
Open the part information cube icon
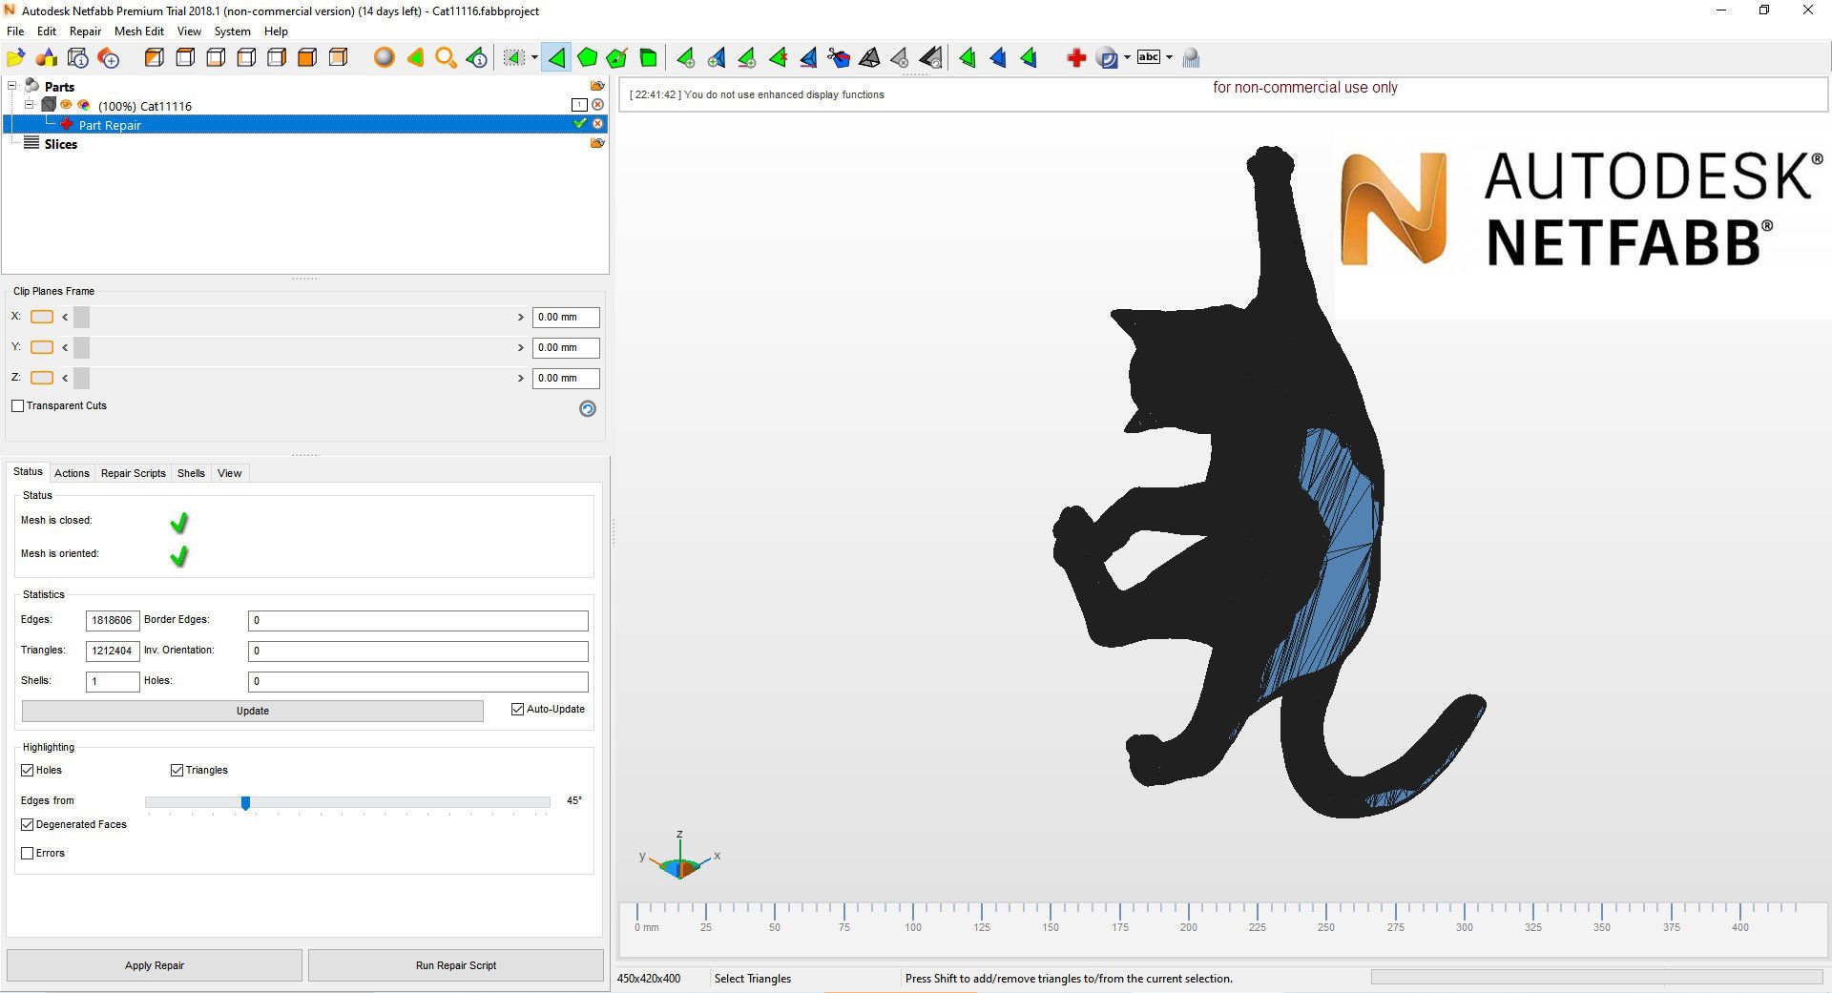78,58
